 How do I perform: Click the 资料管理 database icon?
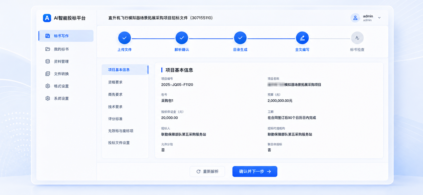(x=48, y=61)
